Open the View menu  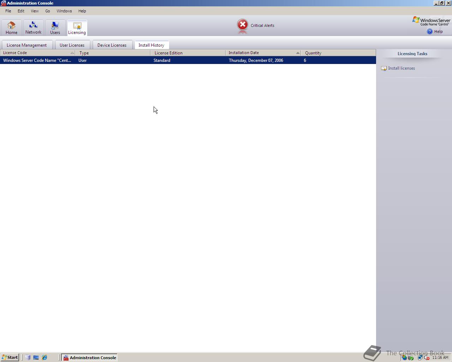point(35,11)
